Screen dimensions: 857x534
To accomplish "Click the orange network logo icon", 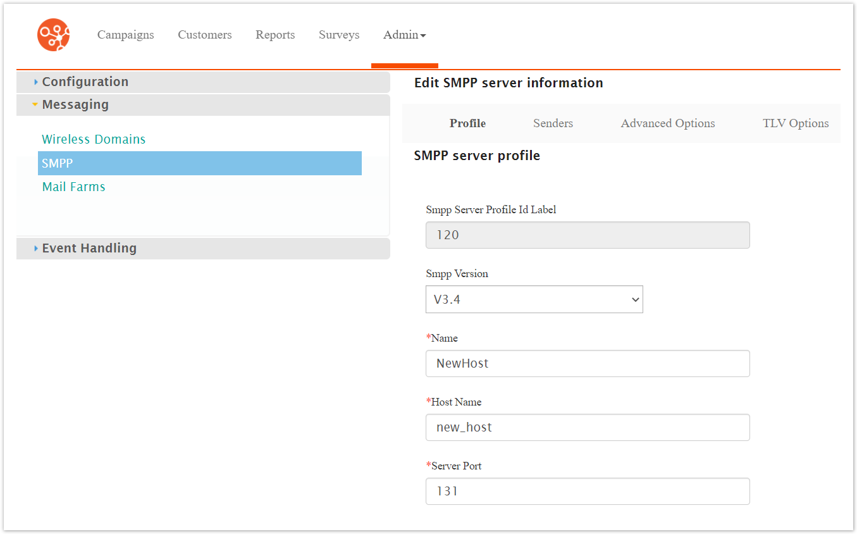I will pos(53,35).
